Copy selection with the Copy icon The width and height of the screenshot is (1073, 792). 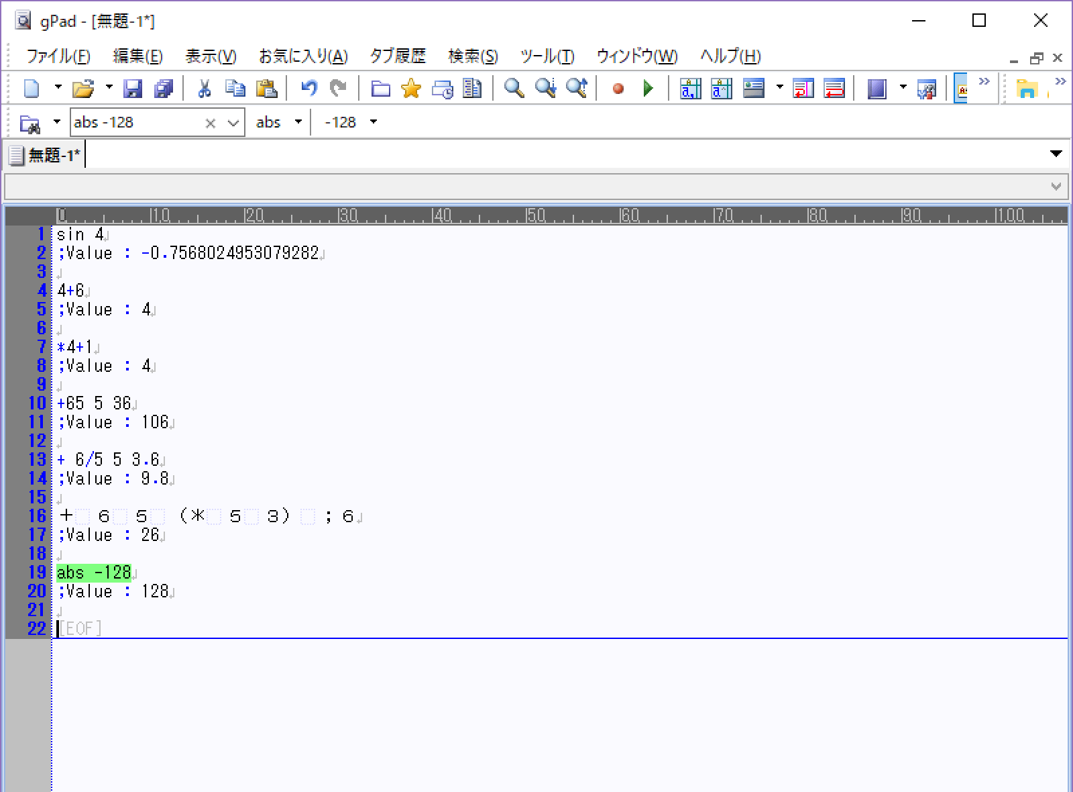[235, 88]
